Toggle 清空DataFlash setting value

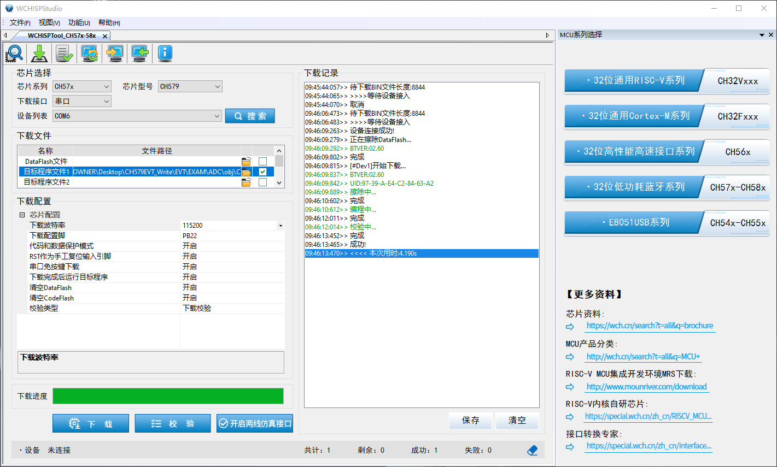(232, 287)
